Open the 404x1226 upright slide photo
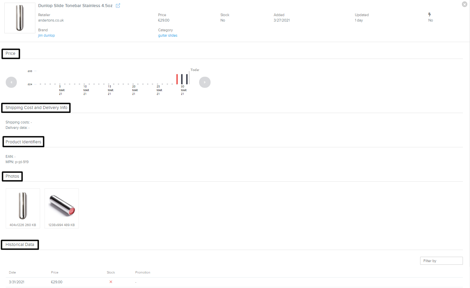The image size is (470, 288). (x=23, y=206)
